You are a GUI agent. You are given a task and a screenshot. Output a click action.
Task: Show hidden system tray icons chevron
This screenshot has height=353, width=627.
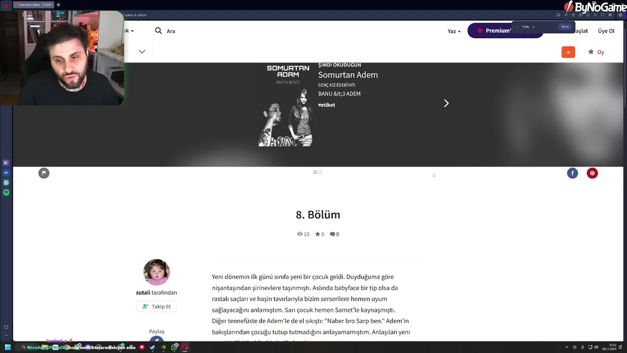tap(567, 347)
